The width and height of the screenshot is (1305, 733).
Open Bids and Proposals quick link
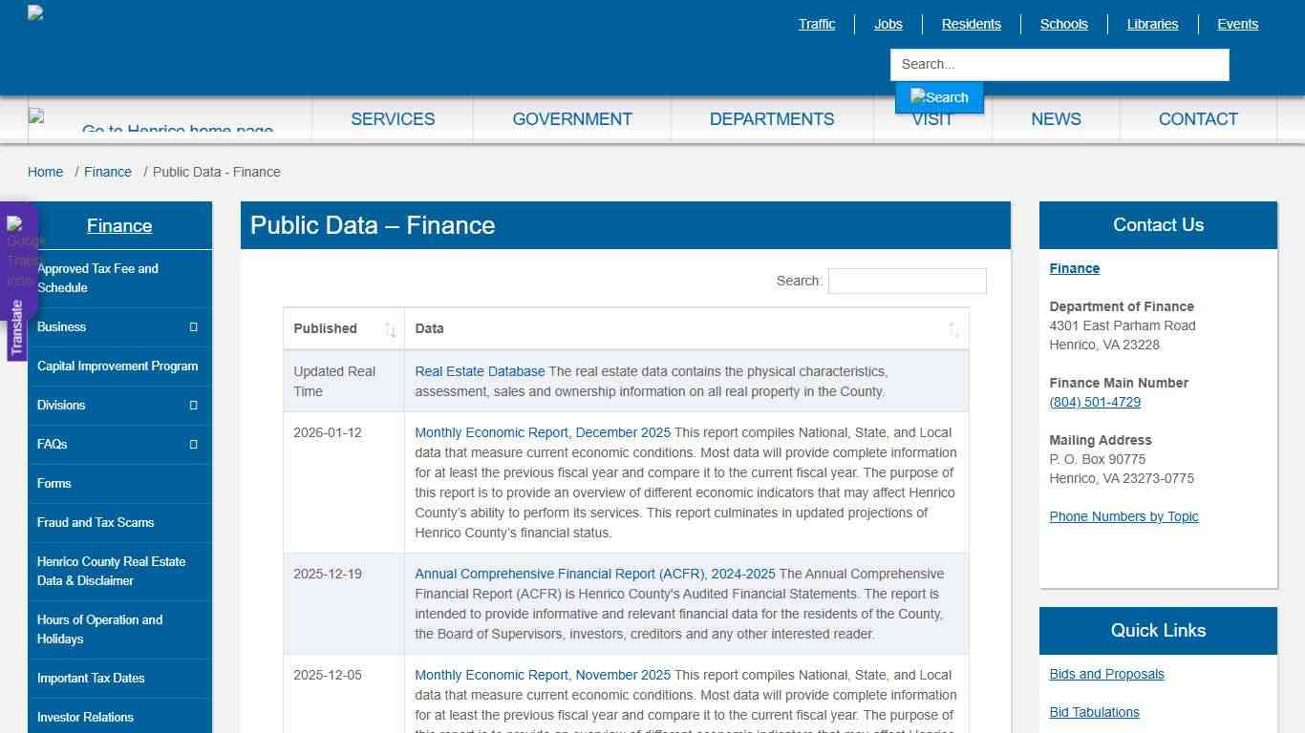[1106, 674]
